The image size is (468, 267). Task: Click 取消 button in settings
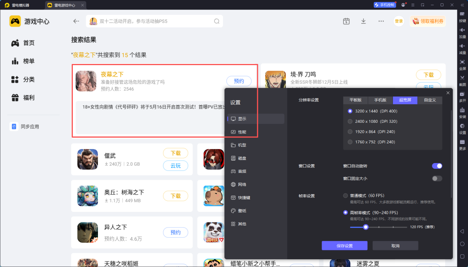pos(395,246)
